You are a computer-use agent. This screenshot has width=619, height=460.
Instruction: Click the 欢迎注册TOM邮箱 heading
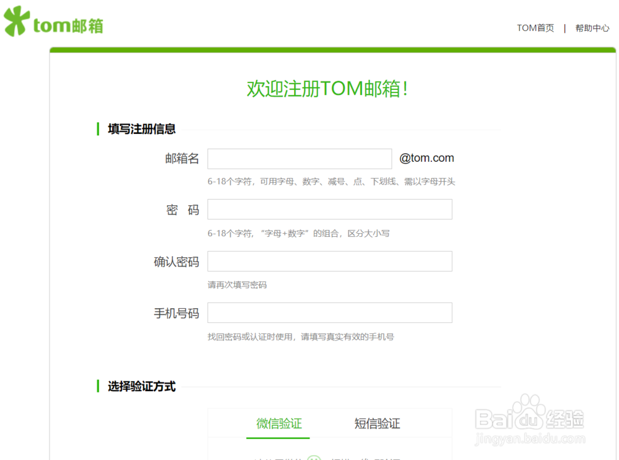(x=327, y=88)
